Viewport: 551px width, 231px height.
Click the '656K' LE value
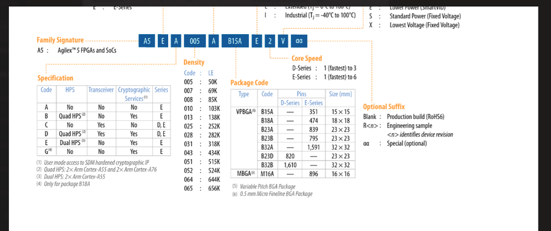[x=213, y=188]
